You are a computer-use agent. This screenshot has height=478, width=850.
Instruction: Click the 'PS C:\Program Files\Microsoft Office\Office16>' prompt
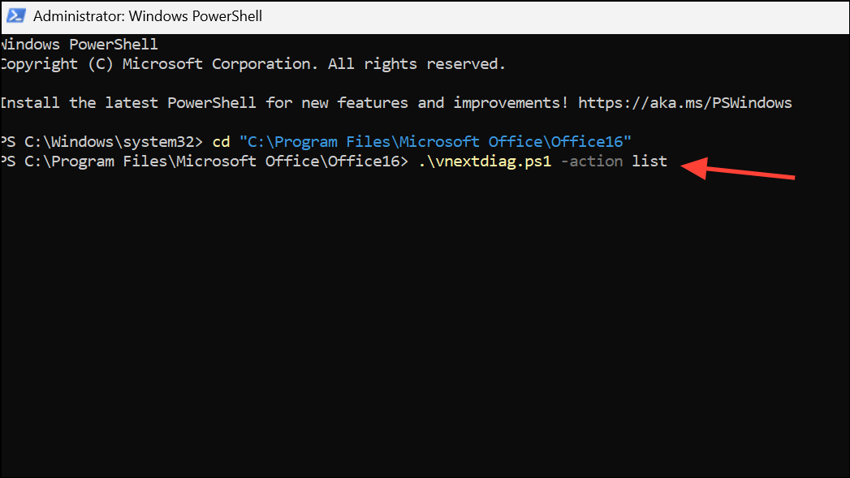click(x=205, y=161)
